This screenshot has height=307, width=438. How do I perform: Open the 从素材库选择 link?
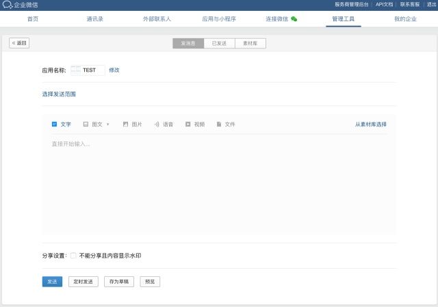coord(370,124)
